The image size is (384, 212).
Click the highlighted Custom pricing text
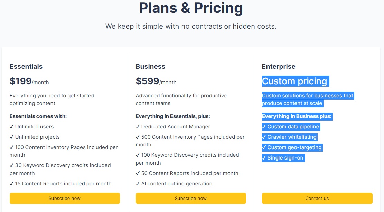coord(294,81)
